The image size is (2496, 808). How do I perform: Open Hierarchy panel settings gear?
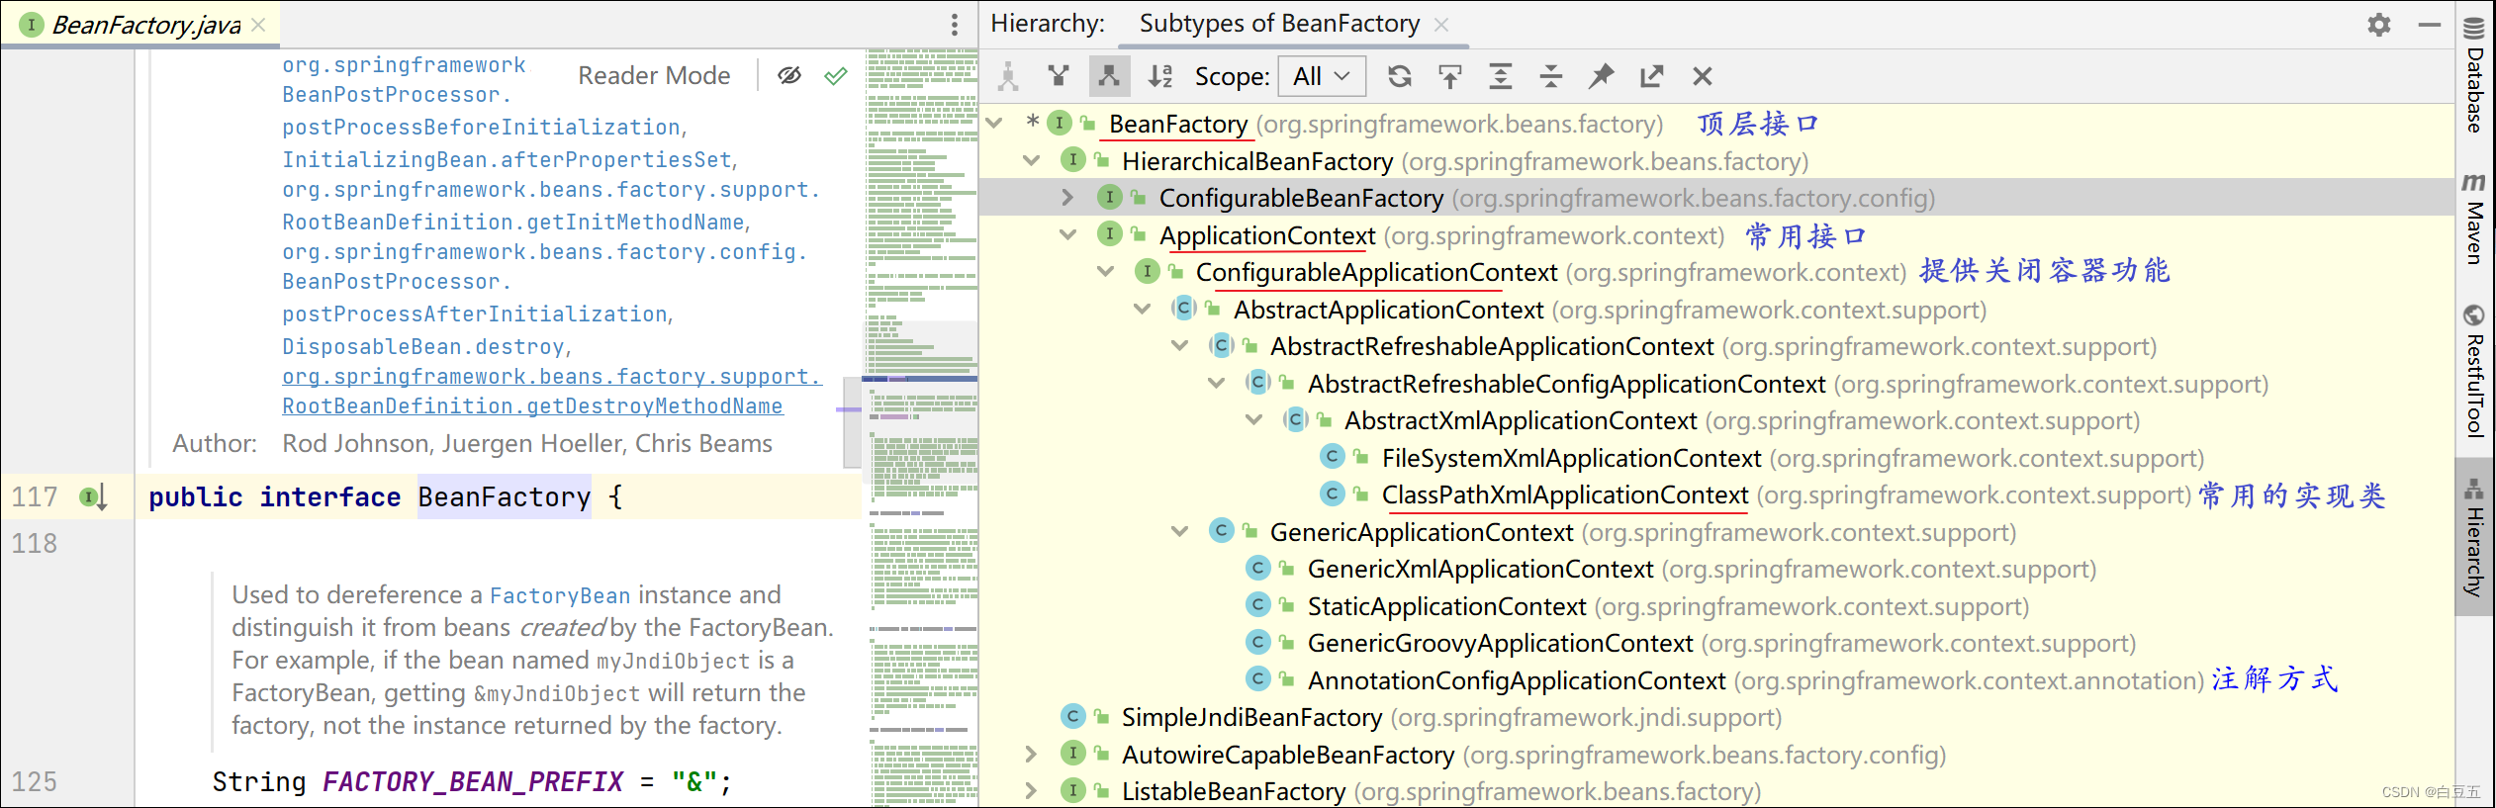pos(2378,25)
